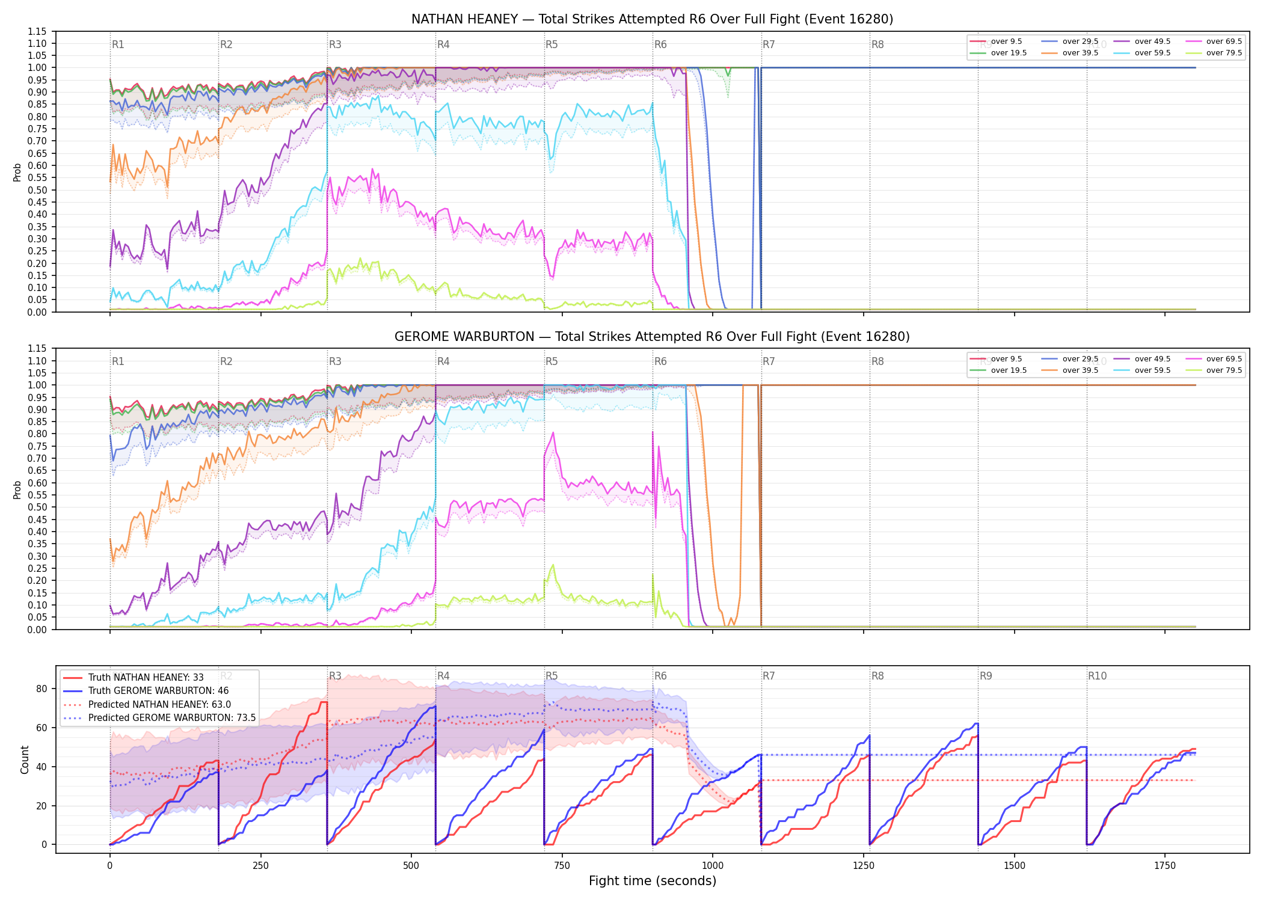
Task: Click the R9 round label in the bottom Count chart
Action: (986, 676)
